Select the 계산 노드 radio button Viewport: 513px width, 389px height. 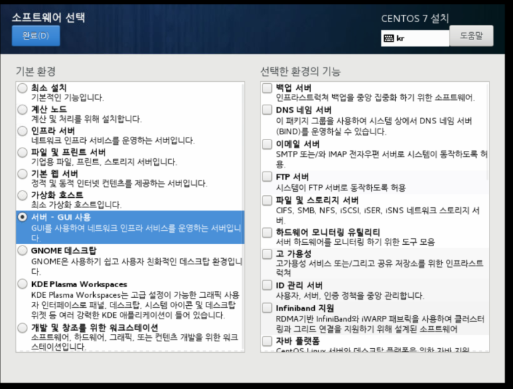coord(23,109)
